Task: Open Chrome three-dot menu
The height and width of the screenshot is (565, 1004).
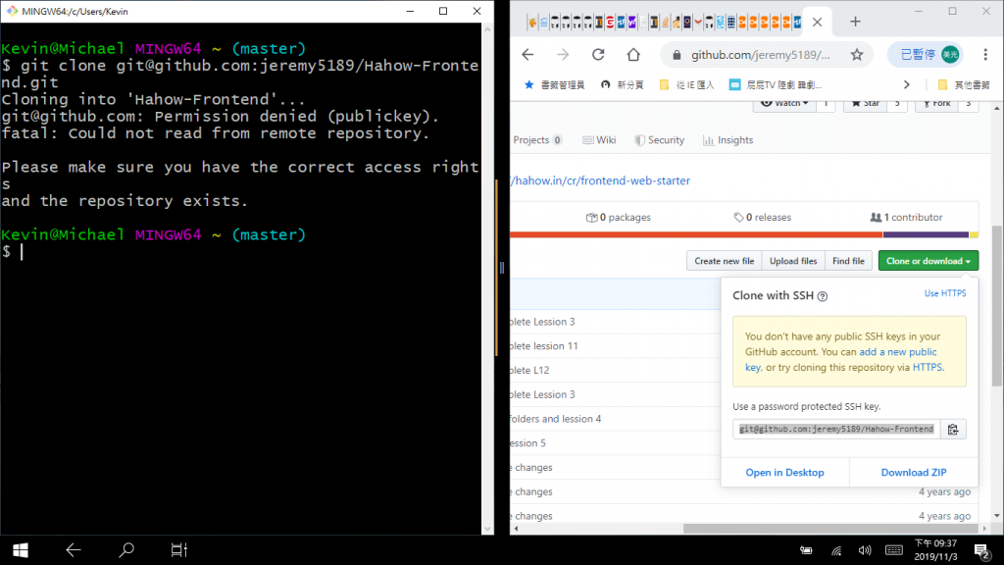Action: pos(985,55)
